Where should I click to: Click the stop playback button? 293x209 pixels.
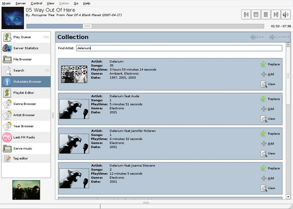[x=256, y=15]
